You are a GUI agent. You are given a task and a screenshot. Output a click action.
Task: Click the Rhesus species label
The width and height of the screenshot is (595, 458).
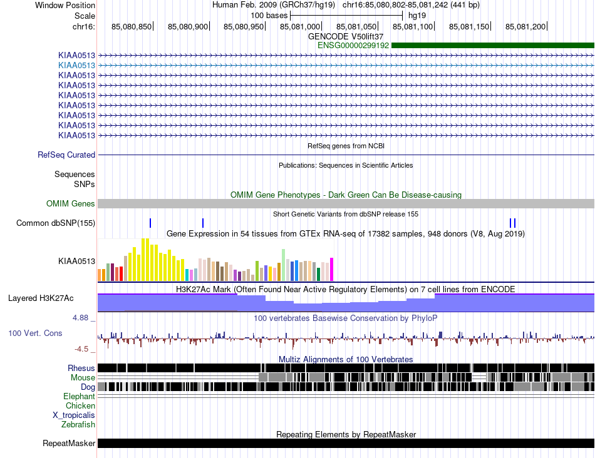tap(81, 368)
